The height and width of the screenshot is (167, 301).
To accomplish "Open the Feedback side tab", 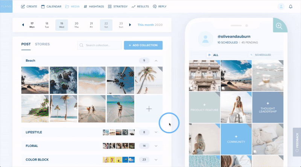I will [x=297, y=142].
